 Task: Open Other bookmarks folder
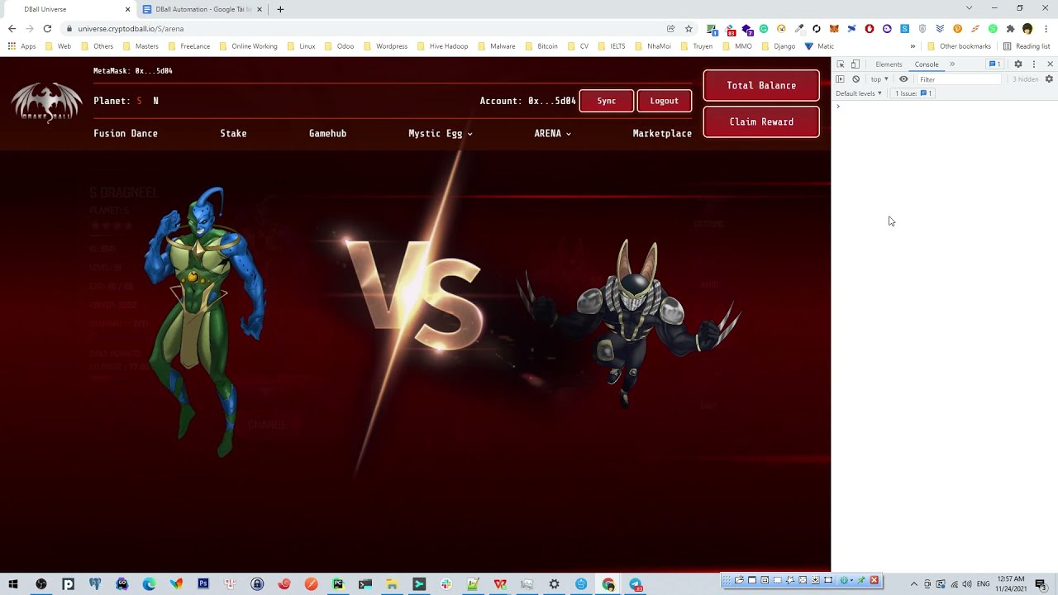pyautogui.click(x=959, y=46)
